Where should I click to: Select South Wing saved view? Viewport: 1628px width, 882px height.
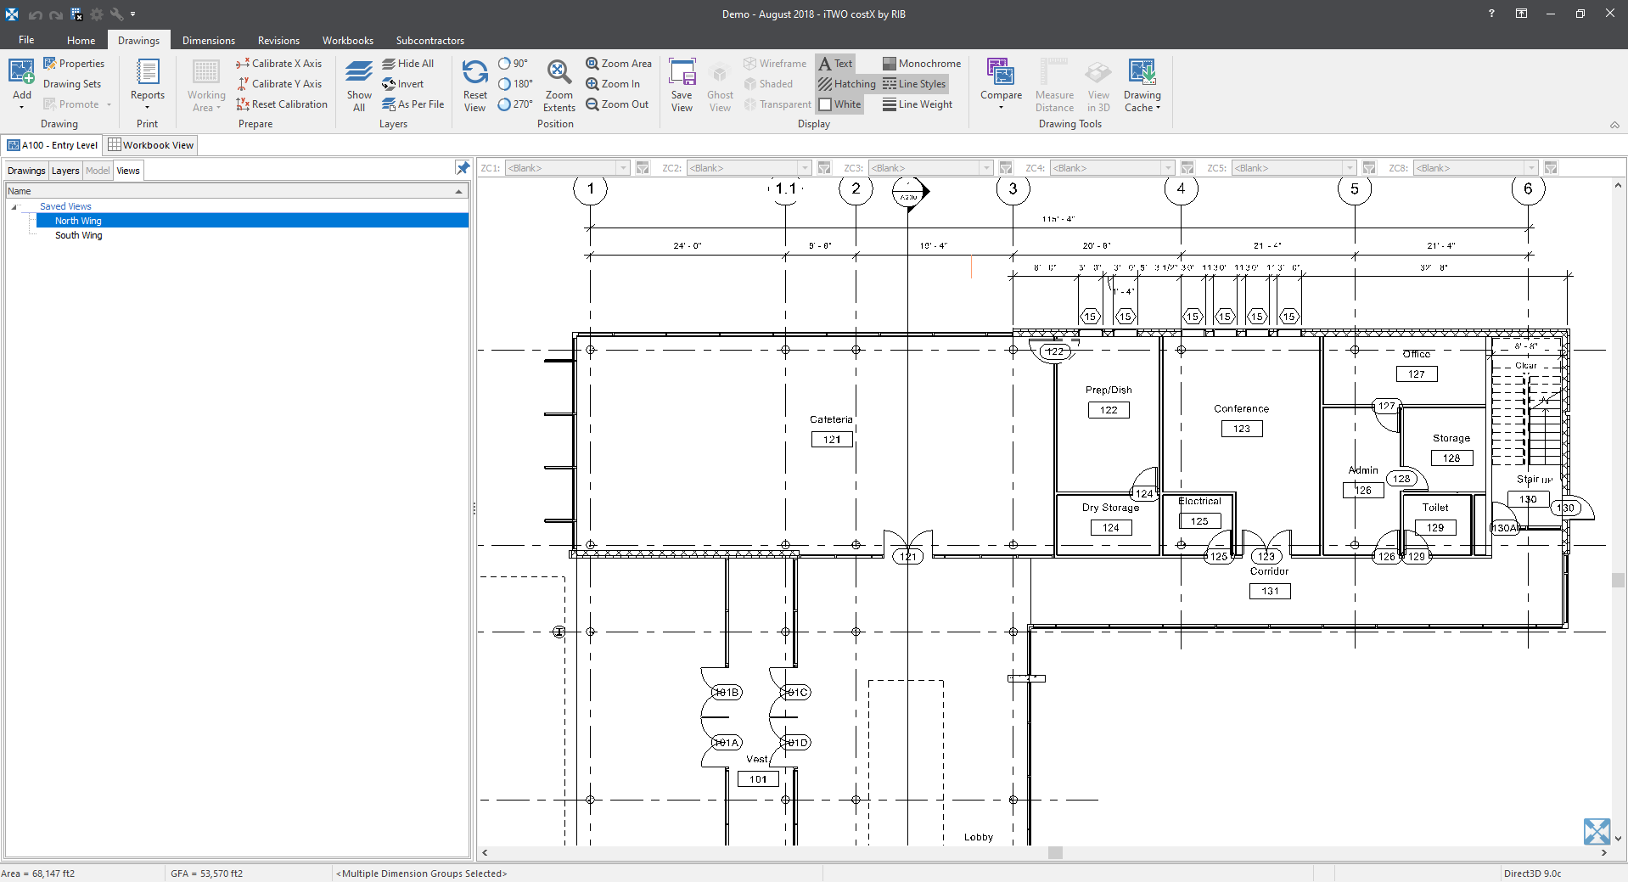[78, 235]
